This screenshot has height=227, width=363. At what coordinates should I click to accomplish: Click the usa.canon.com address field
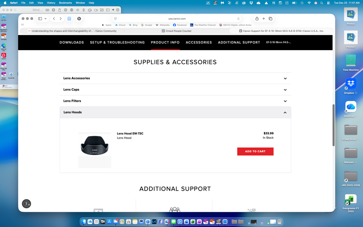(x=177, y=19)
